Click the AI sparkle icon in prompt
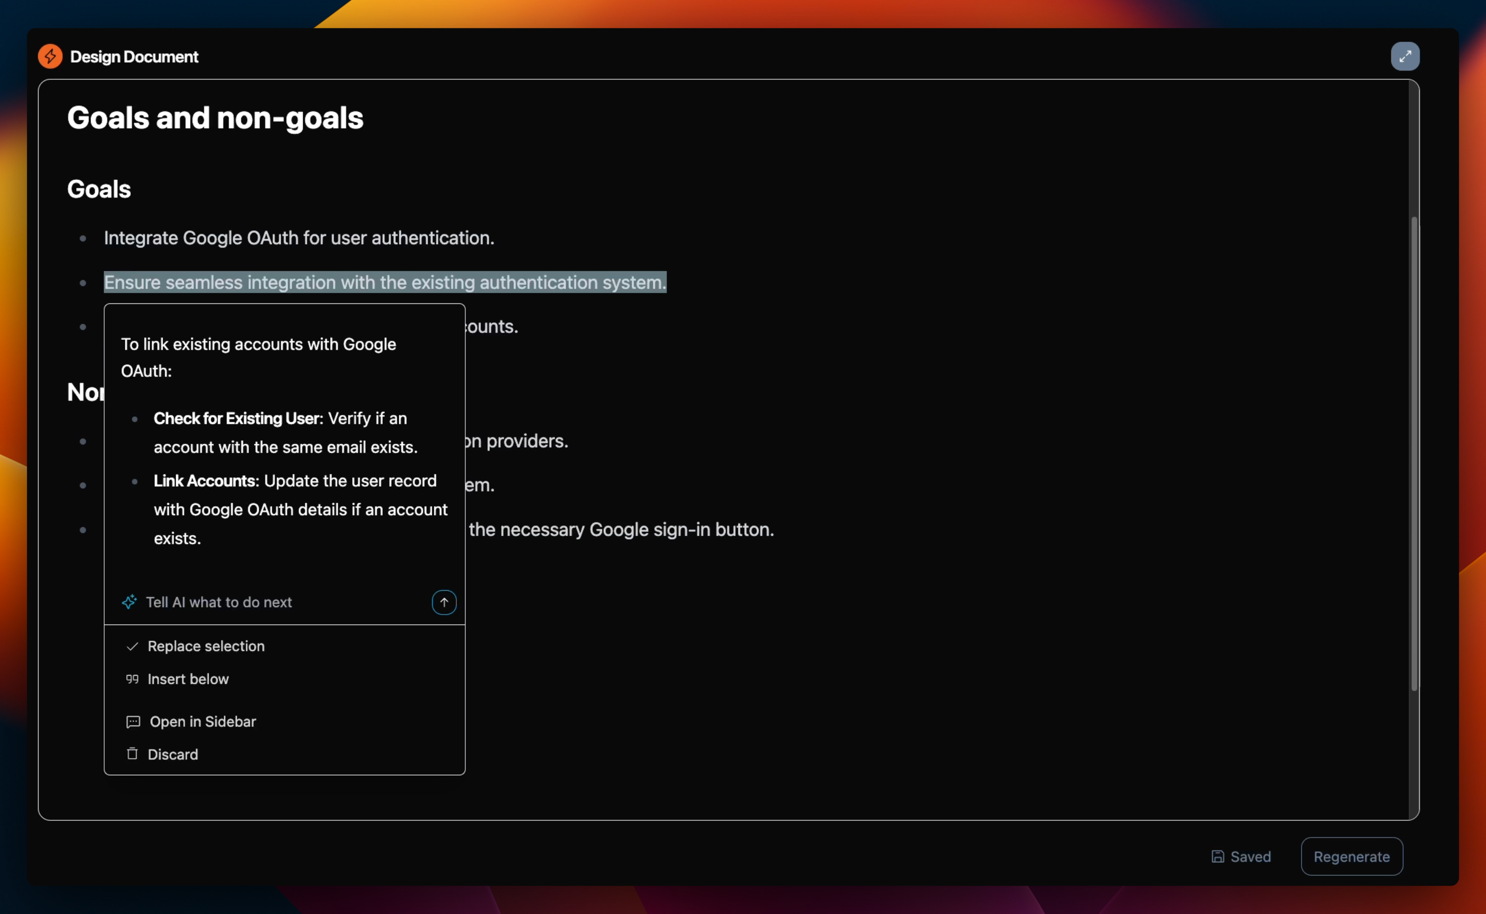This screenshot has width=1486, height=914. coord(129,602)
